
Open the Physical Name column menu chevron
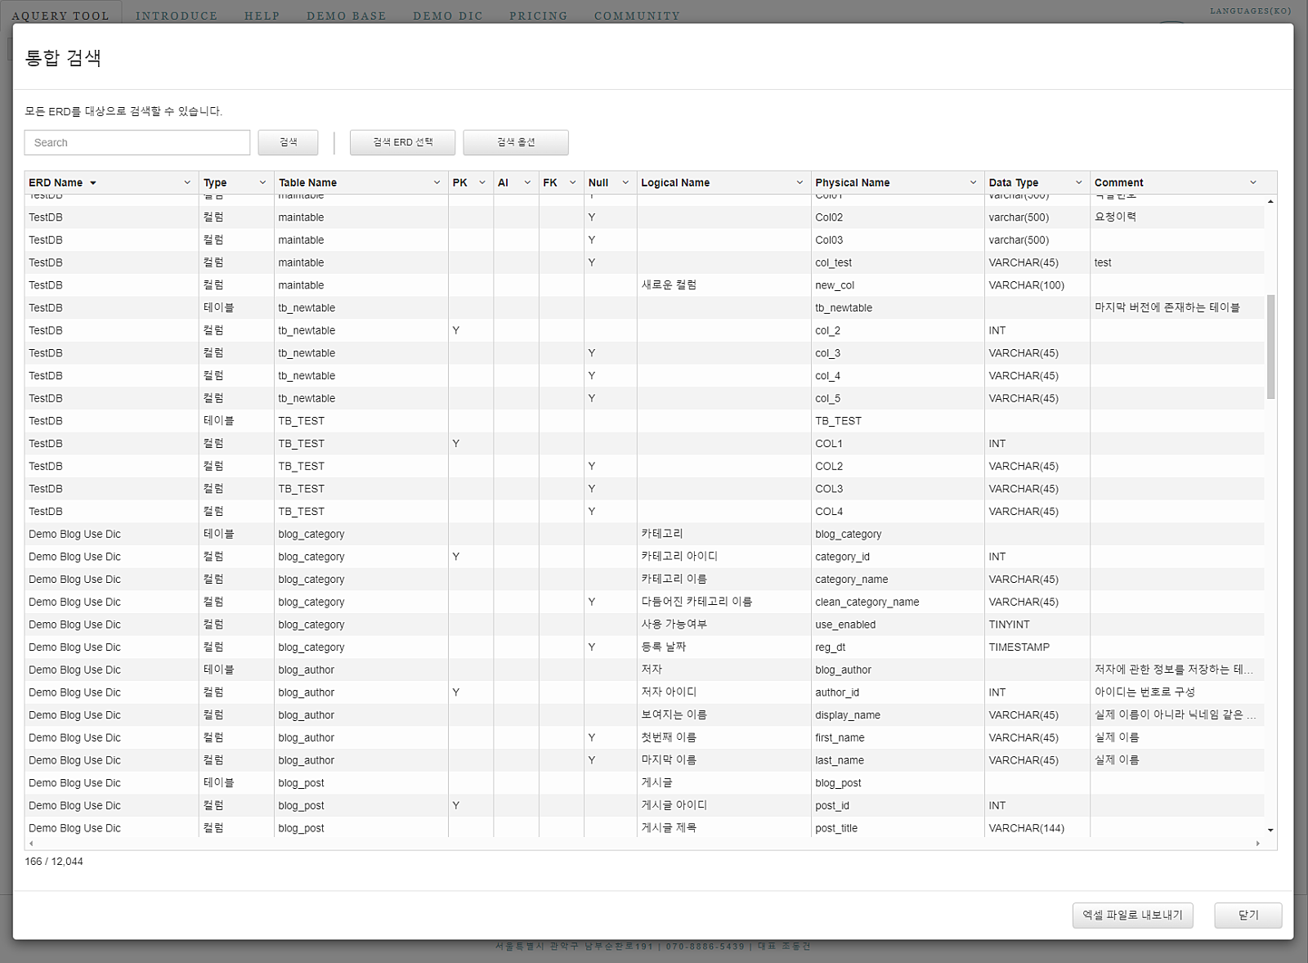973,183
